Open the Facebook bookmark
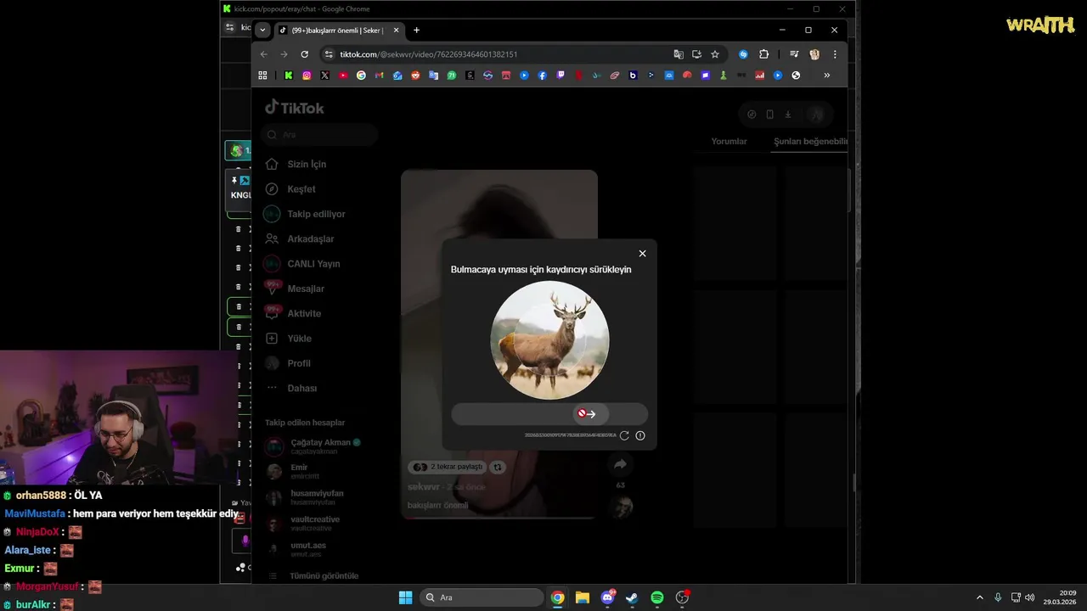 click(542, 76)
